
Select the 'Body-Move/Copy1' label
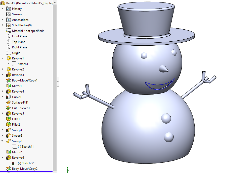tap(25, 80)
